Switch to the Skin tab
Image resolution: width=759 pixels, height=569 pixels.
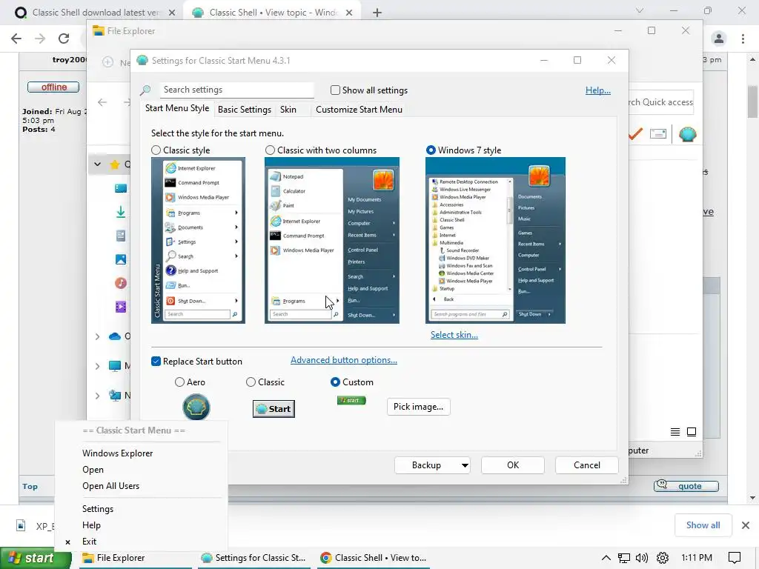[288, 110]
